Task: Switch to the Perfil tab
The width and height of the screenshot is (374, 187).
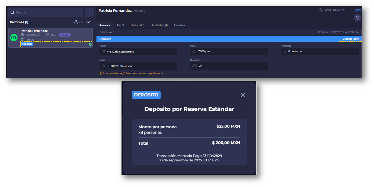Action: pos(120,25)
